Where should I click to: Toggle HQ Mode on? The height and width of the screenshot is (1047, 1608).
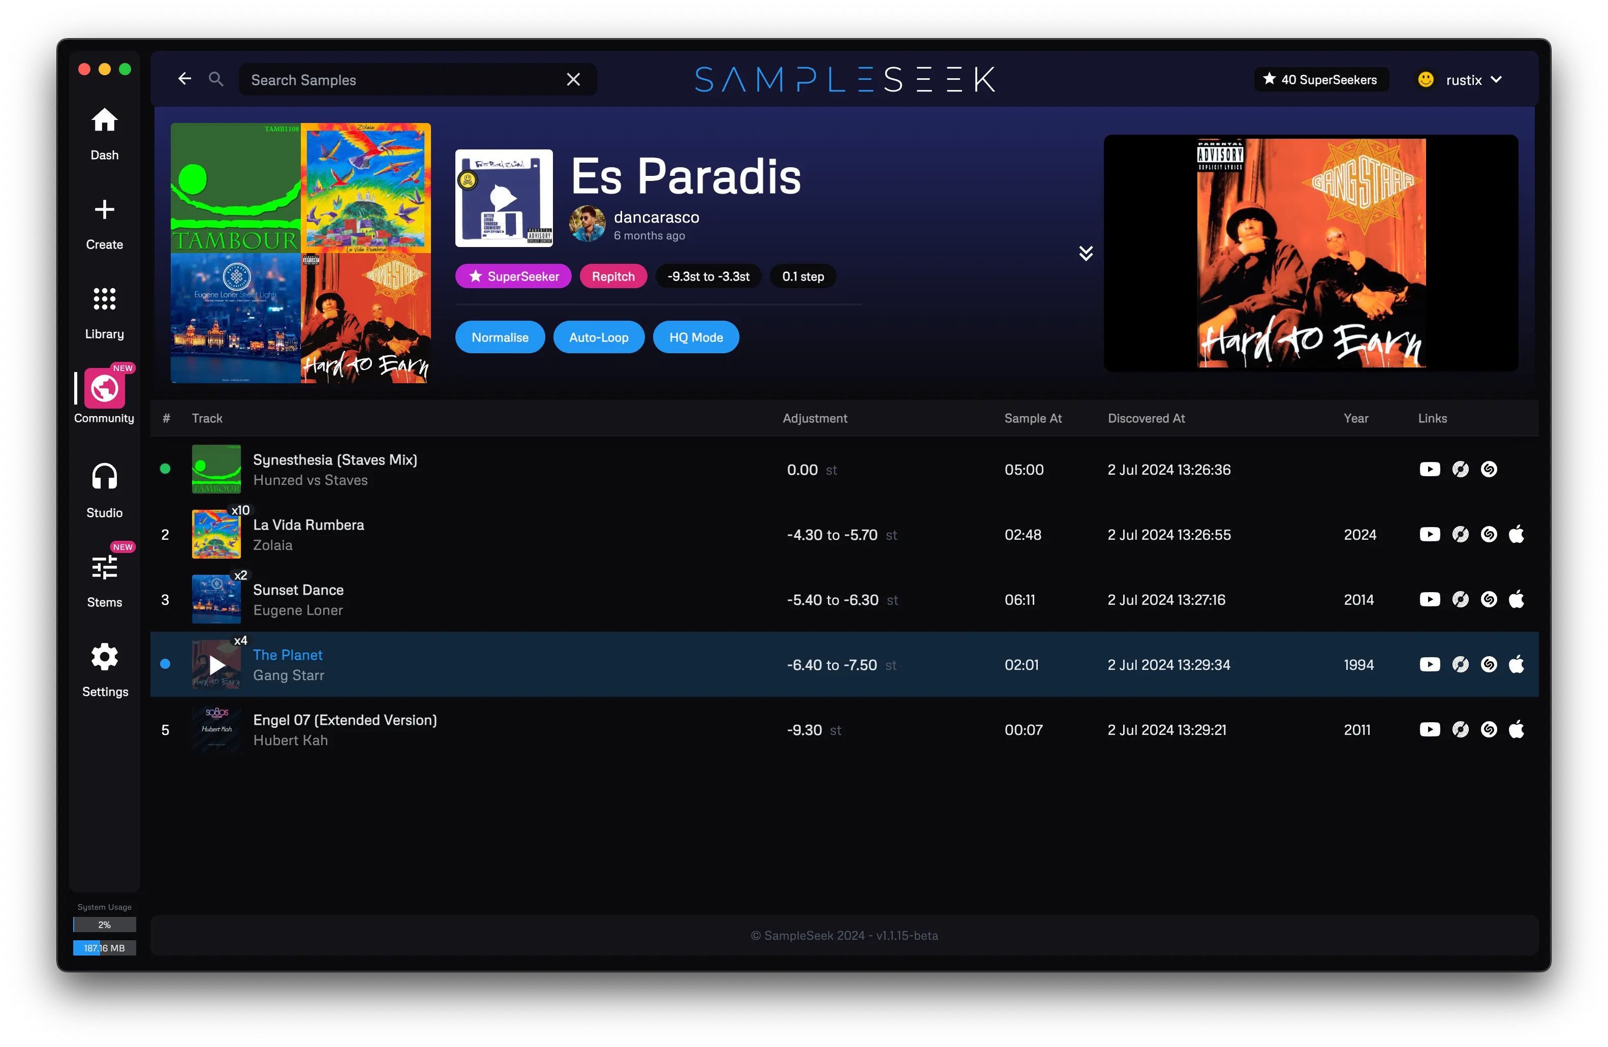[697, 337]
